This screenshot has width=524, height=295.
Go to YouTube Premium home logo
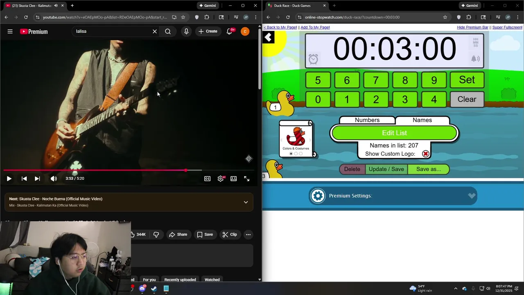34,32
